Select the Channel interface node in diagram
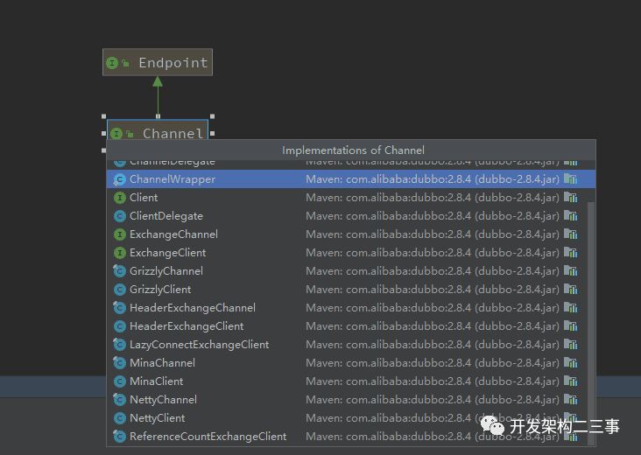This screenshot has height=455, width=641. (158, 129)
